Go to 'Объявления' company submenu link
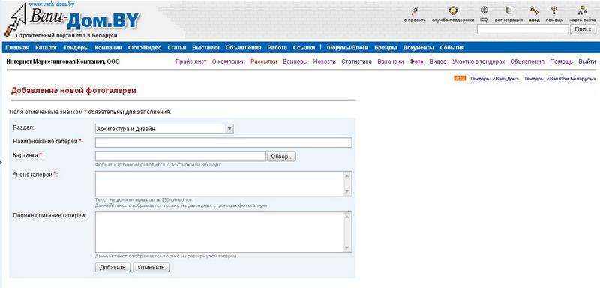The height and width of the screenshot is (288, 600). coord(527,61)
